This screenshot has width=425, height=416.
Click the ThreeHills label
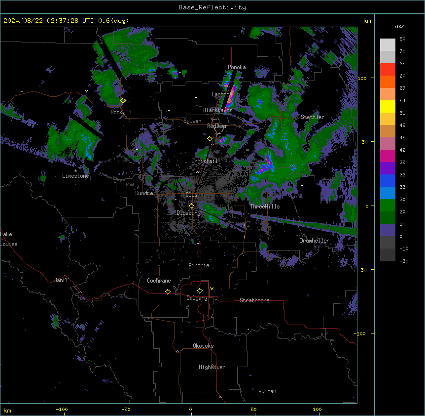click(265, 207)
